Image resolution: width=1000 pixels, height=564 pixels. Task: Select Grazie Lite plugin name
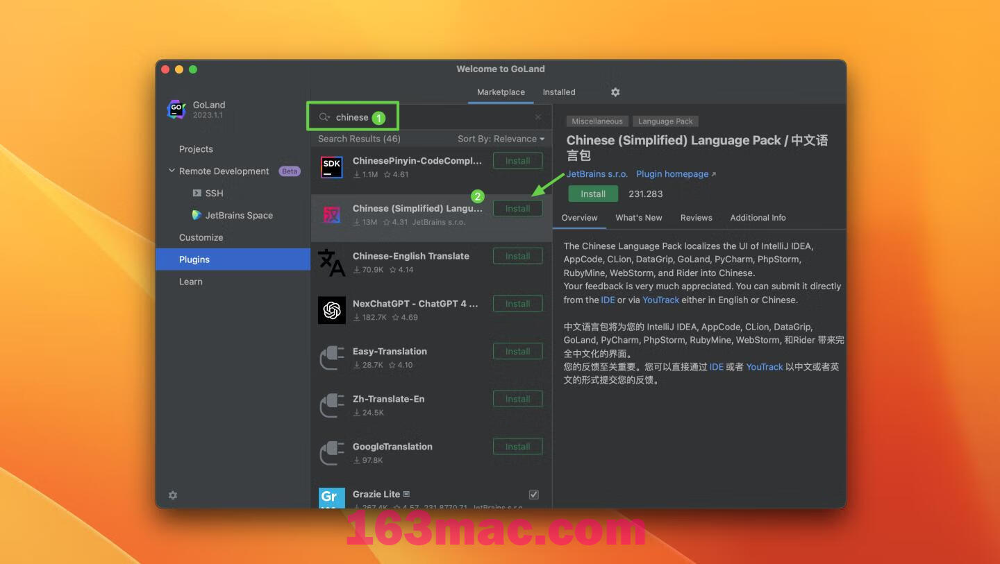click(376, 495)
